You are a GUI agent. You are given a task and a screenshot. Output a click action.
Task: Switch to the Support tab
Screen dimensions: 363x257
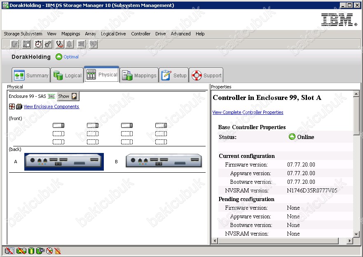(x=206, y=75)
